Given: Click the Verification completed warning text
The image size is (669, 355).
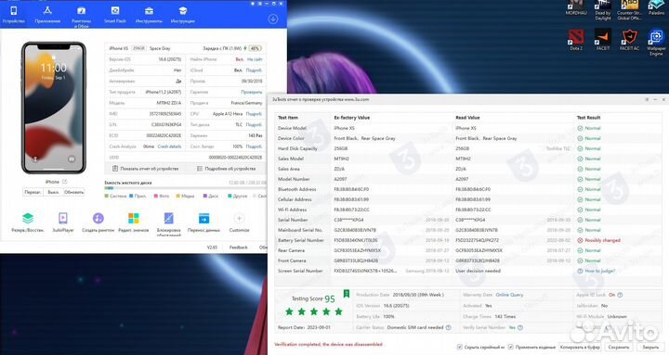Looking at the screenshot, I should coord(329,345).
